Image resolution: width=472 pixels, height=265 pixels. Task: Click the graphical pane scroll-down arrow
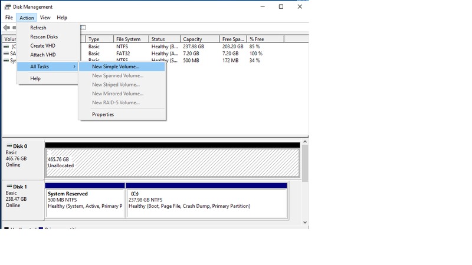click(x=304, y=222)
